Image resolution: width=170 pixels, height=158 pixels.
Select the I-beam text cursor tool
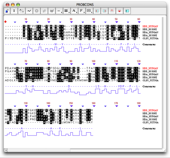coord(14,11)
